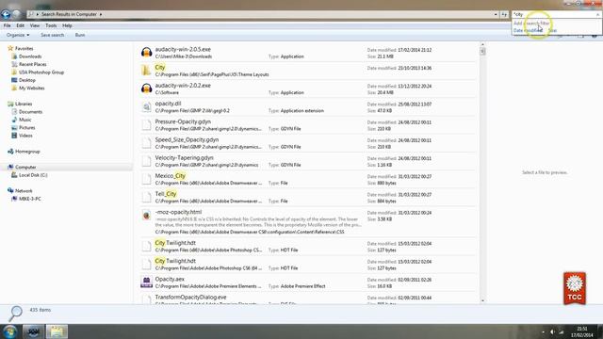Image resolution: width=603 pixels, height=339 pixels.
Task: Select audacity-win-2.0.2.exe headphone icon
Action: click(146, 89)
